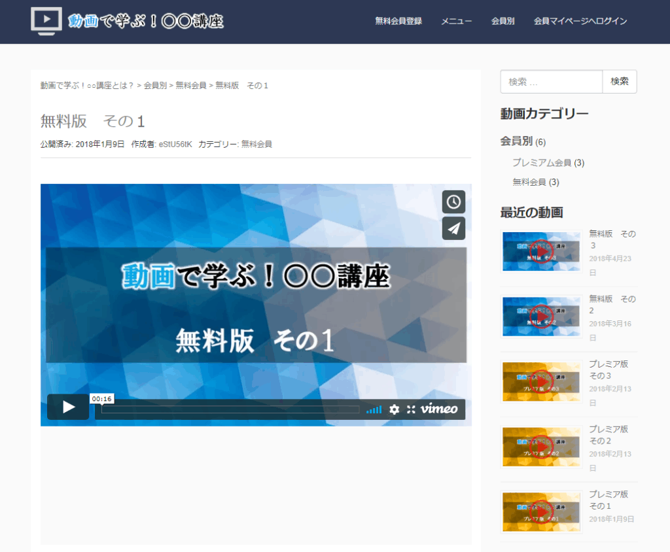The height and width of the screenshot is (552, 670).
Task: Click the Watch Later clock icon
Action: [453, 202]
